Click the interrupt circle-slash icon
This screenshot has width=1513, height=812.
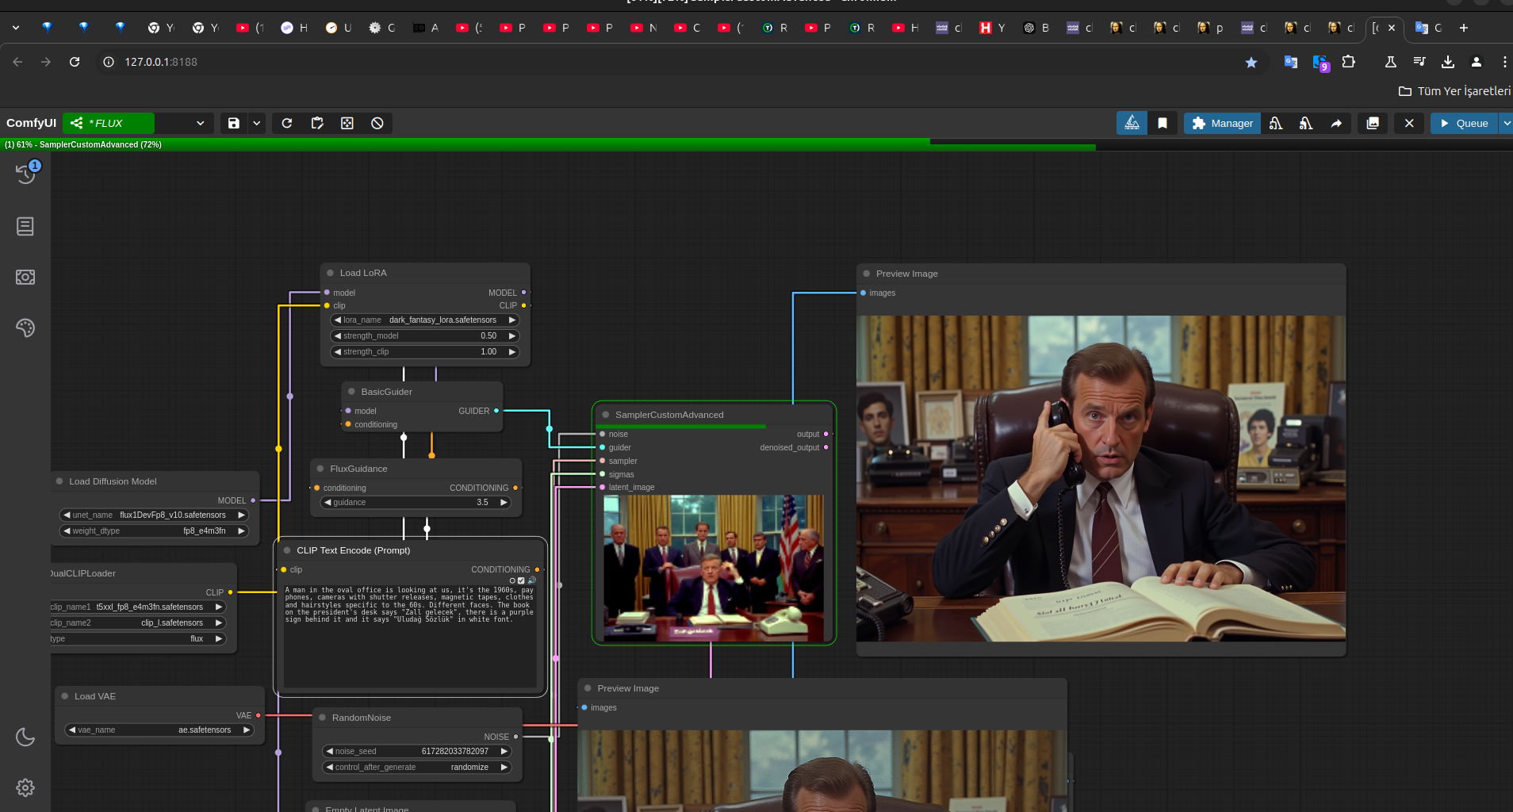click(377, 123)
